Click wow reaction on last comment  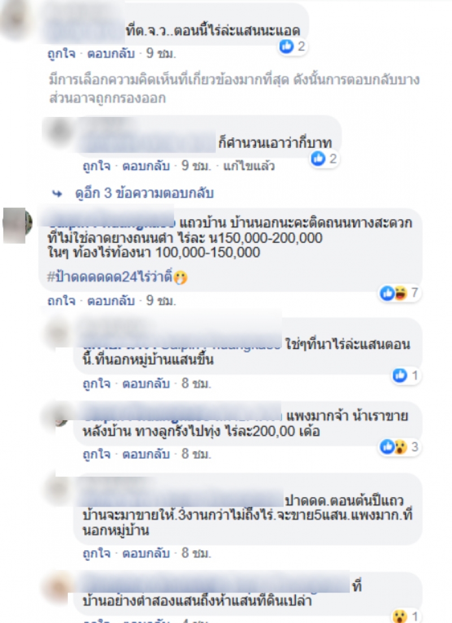[x=400, y=616]
